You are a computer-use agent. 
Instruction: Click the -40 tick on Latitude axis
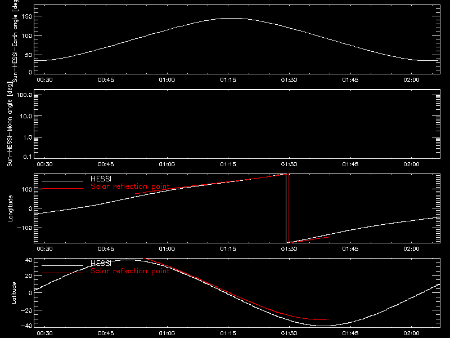pyautogui.click(x=26, y=326)
